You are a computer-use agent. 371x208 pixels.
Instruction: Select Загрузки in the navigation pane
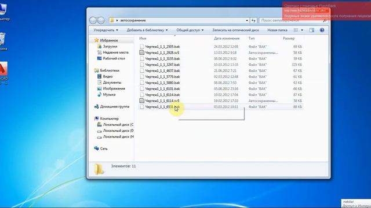110,46
